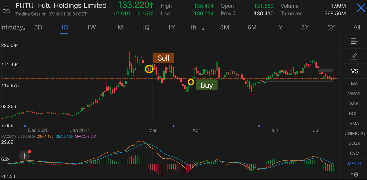367x180 pixels.
Task: Toggle the VWAP indicator
Action: [354, 94]
